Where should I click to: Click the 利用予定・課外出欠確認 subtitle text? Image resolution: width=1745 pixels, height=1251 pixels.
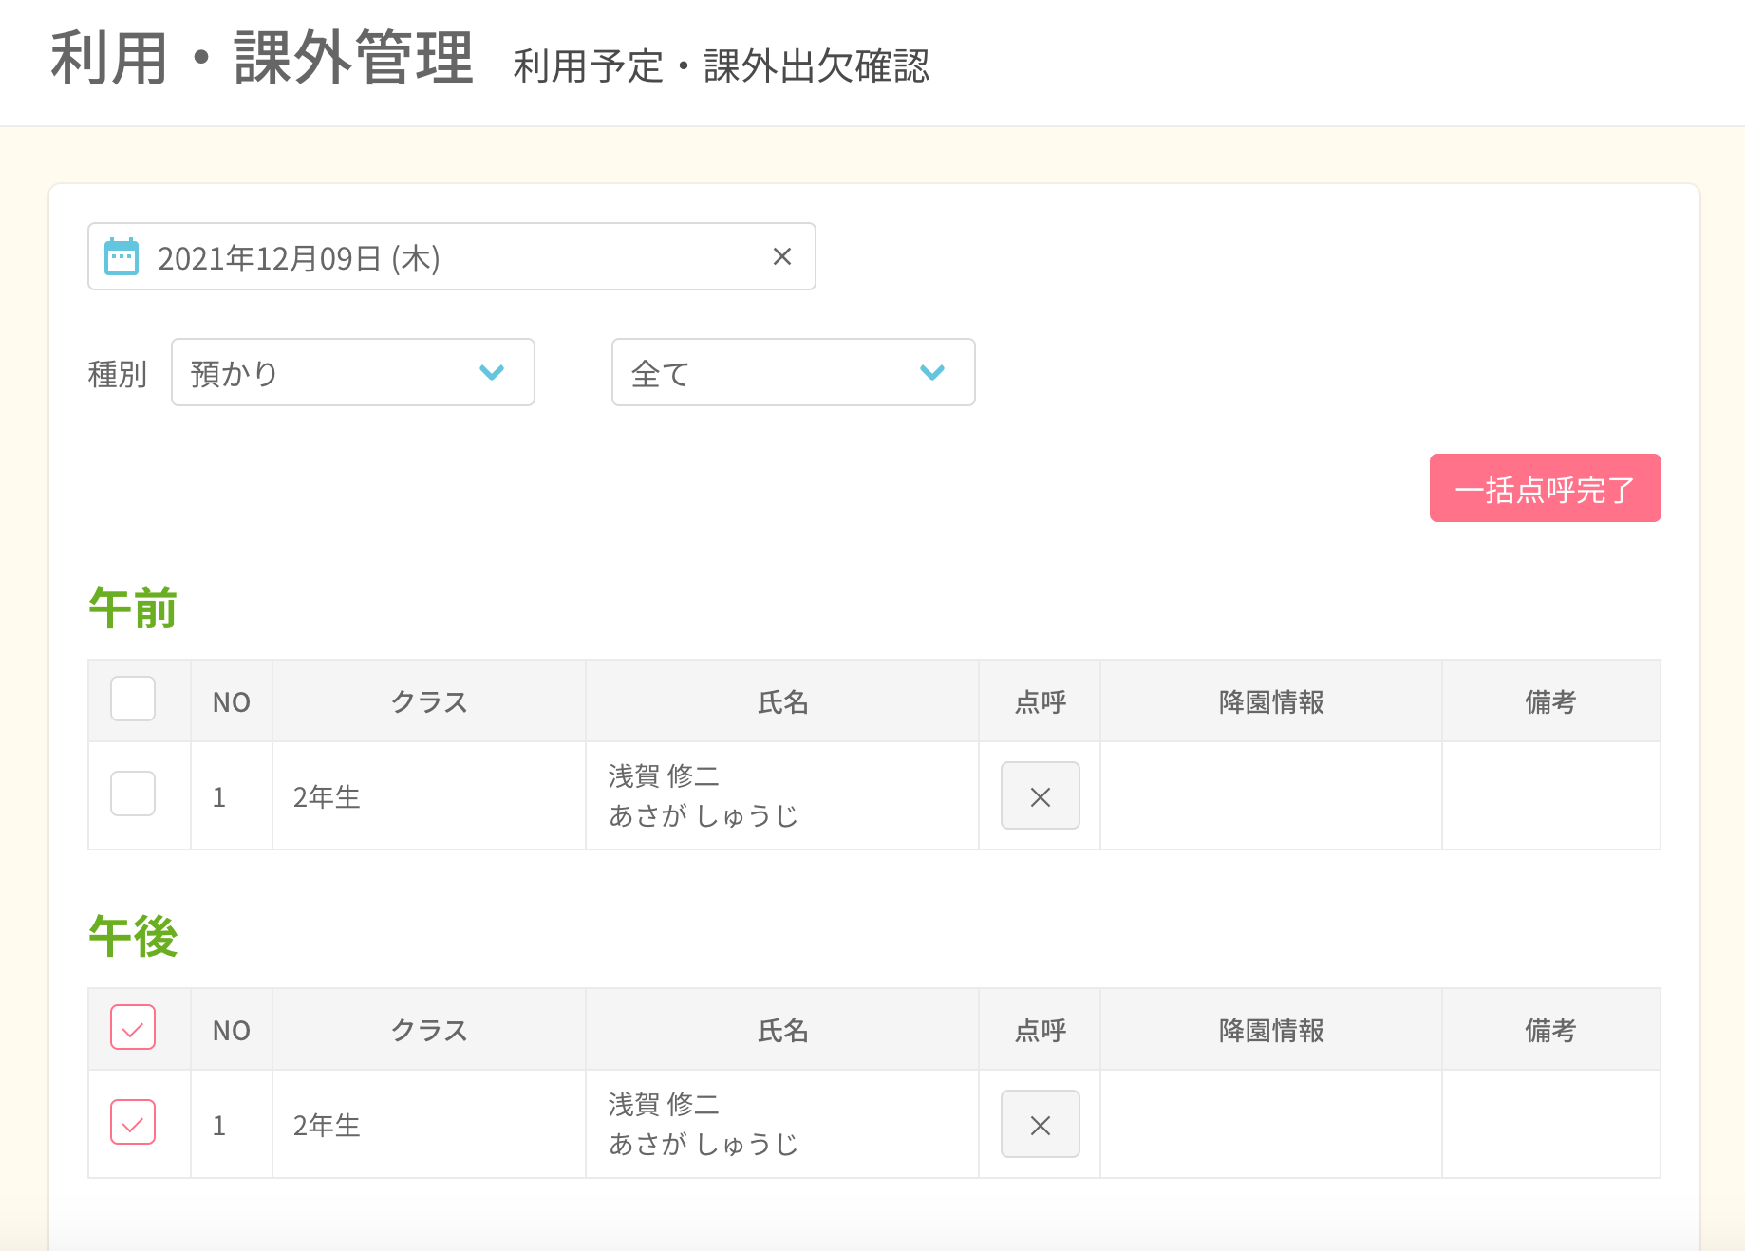click(x=722, y=66)
